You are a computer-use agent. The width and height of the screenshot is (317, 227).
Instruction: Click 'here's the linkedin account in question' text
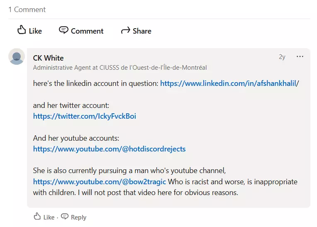click(95, 83)
